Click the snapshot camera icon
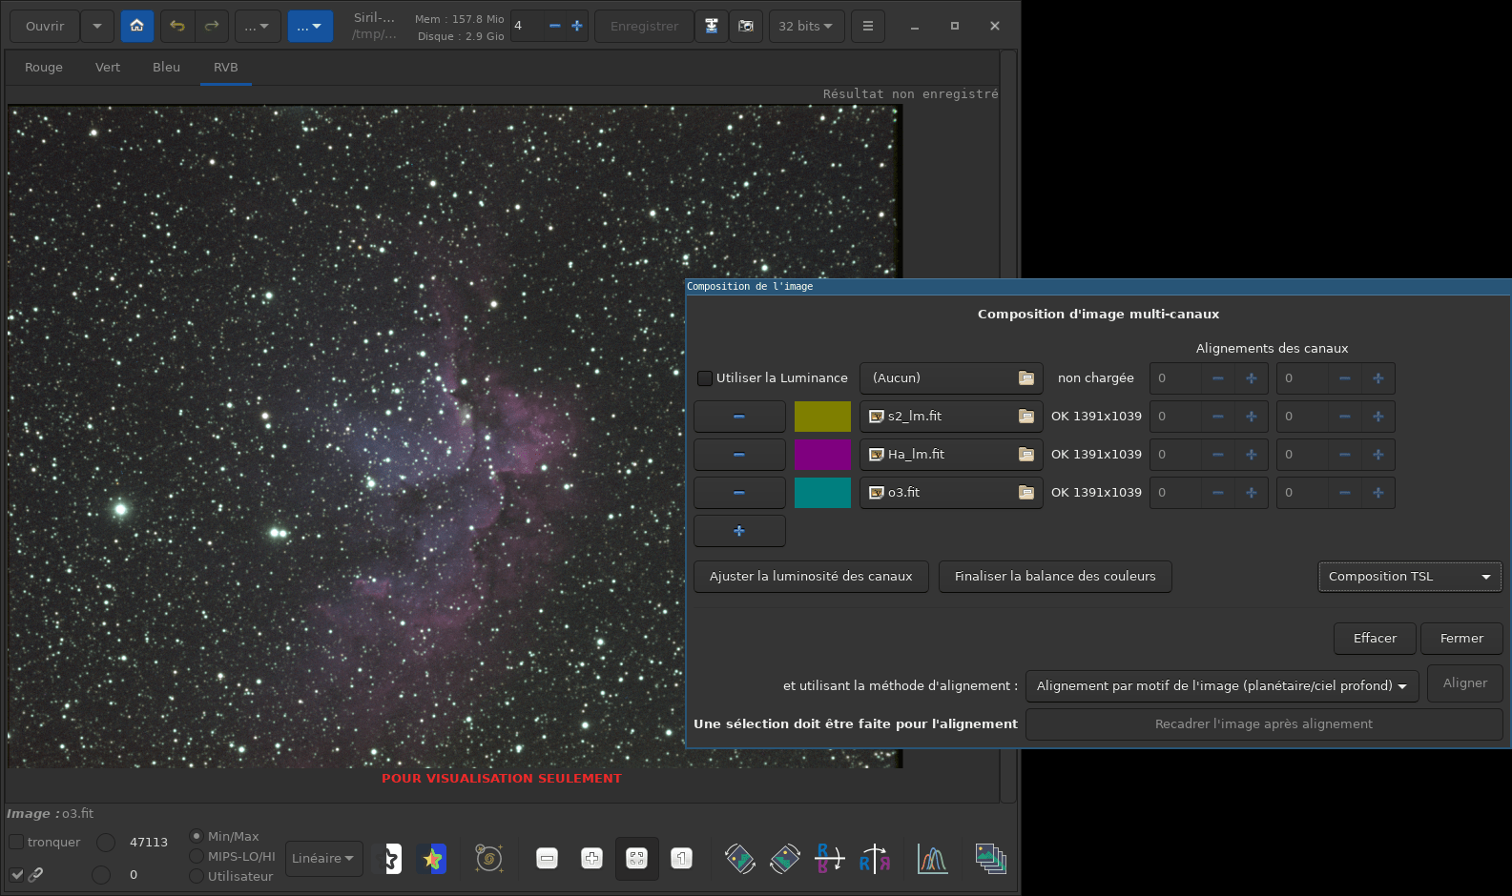 [x=746, y=26]
